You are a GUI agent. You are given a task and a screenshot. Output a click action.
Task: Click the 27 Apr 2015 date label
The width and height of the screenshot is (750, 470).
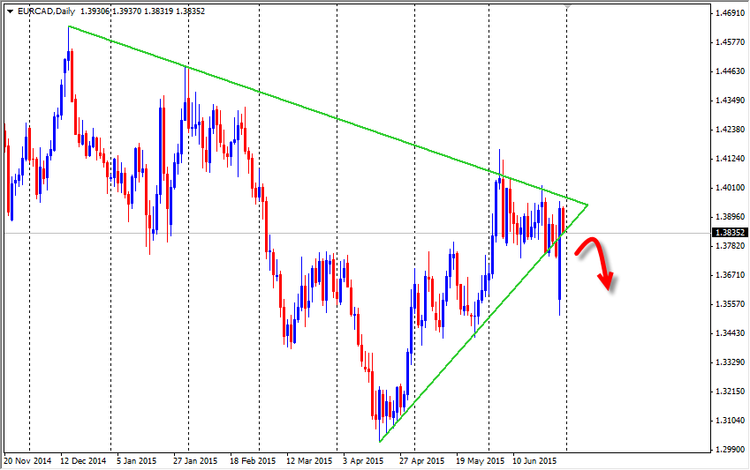[422, 461]
